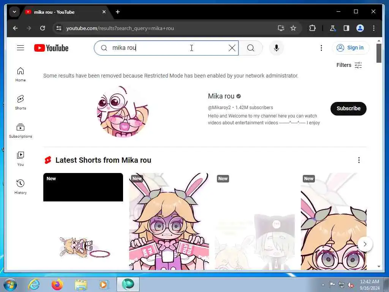Viewport: 389px width, 292px height.
Task: Open the muted volume tray icon
Action: 351,285
